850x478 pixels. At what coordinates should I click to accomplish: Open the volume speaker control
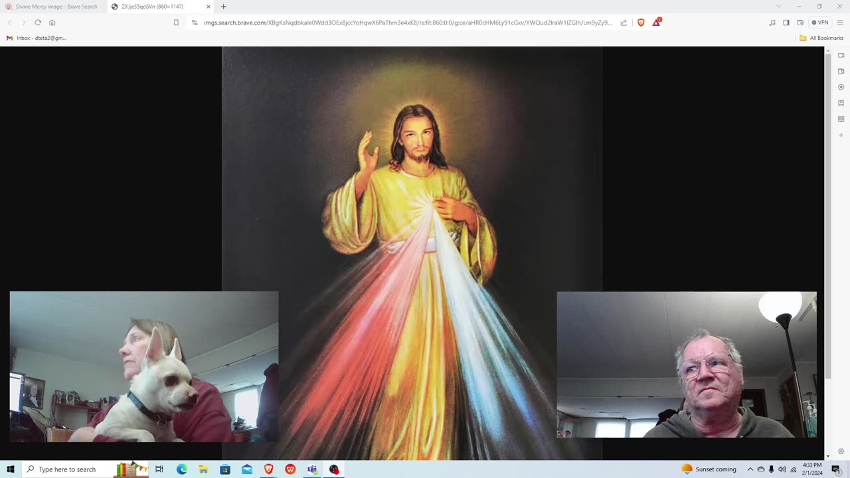(782, 469)
